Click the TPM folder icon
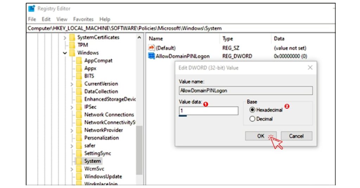Viewport: 360px width, 188px height. 72,45
